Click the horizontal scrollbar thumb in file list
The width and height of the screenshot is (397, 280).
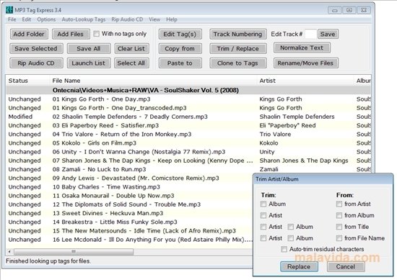[x=74, y=252]
